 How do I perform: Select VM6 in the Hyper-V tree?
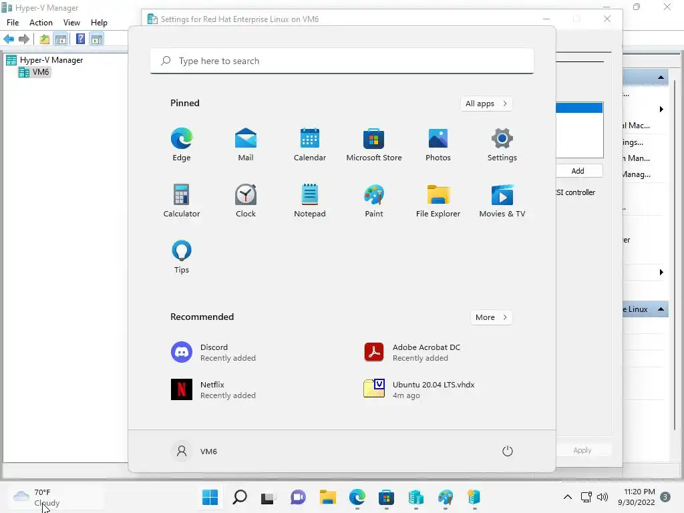point(35,72)
